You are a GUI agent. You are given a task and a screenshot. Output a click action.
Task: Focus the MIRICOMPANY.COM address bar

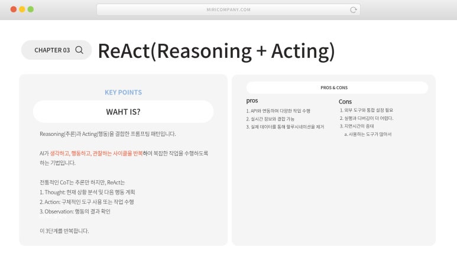tap(228, 9)
